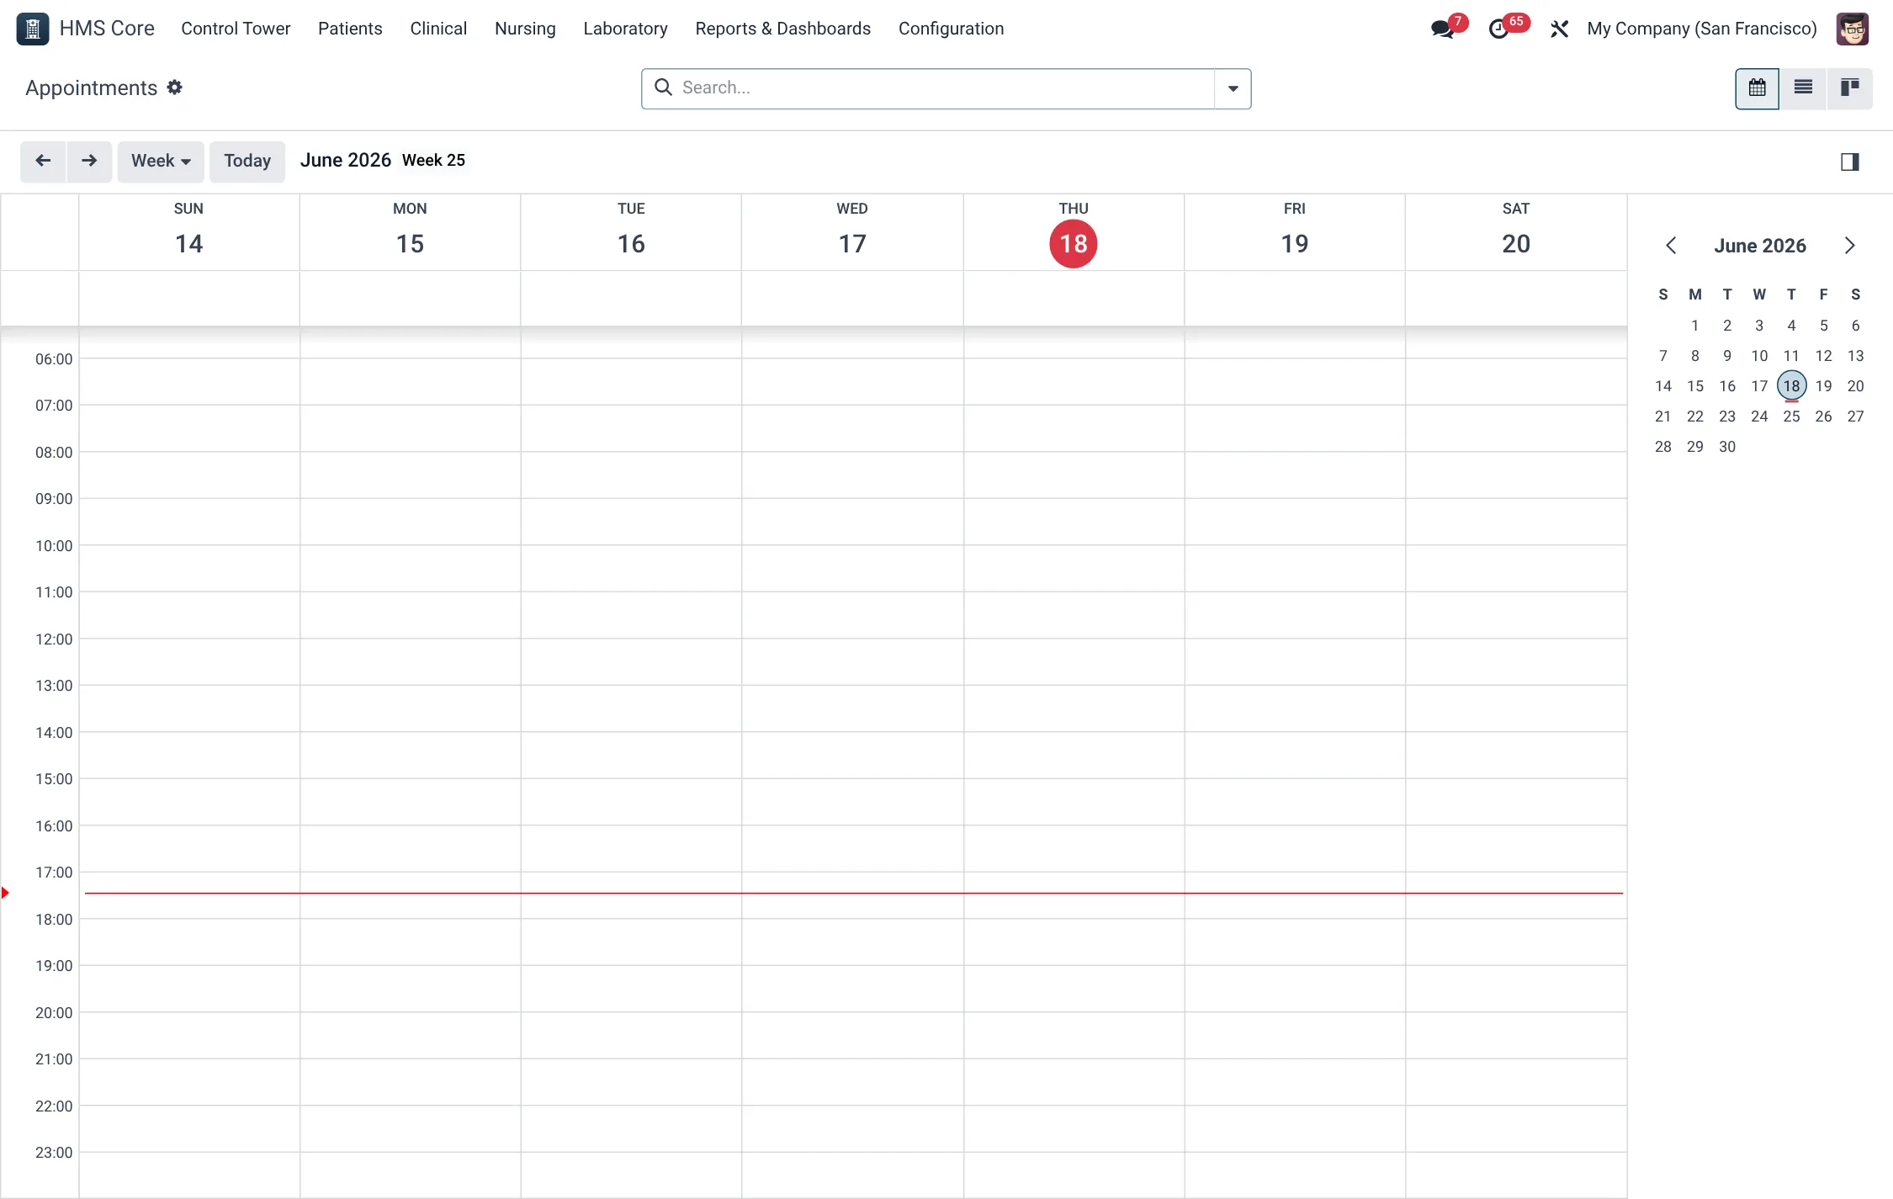The image size is (1893, 1199).
Task: Select the TUE 16 day header
Action: [x=631, y=232]
